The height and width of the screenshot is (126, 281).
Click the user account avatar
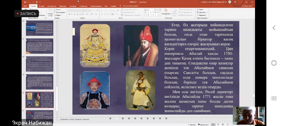coord(230,2)
